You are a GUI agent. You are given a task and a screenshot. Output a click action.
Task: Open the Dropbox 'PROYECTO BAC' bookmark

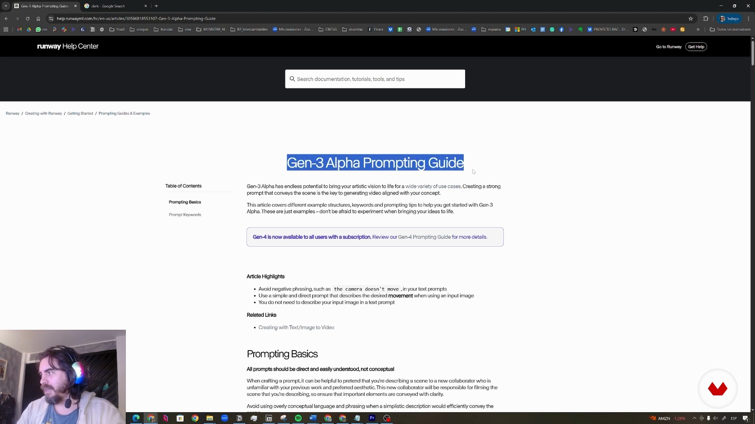tap(608, 29)
